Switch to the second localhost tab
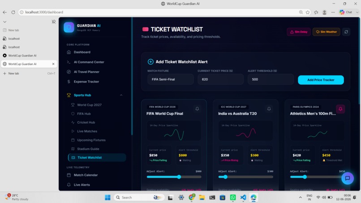Image resolution: width=361 pixels, height=203 pixels. (x=29, y=47)
